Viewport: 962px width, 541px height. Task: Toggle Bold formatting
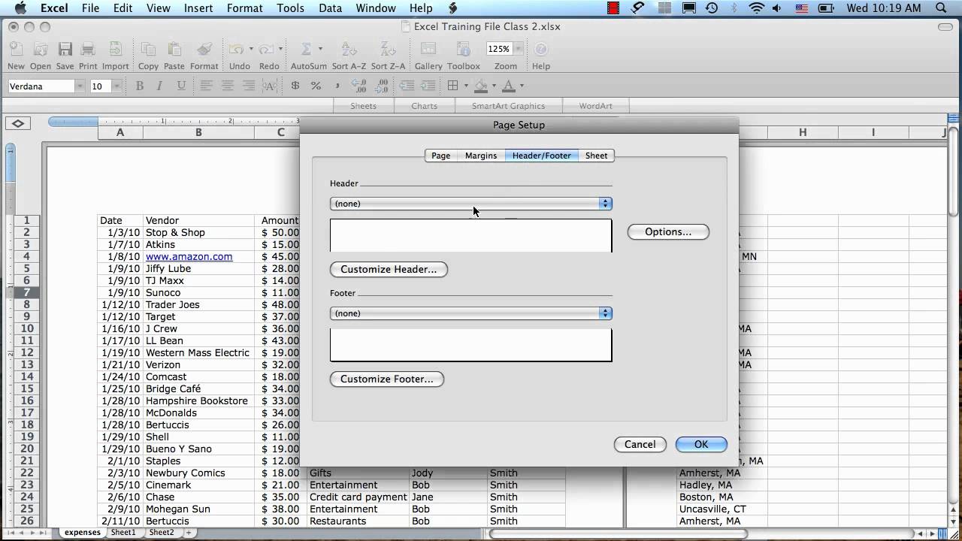point(139,86)
